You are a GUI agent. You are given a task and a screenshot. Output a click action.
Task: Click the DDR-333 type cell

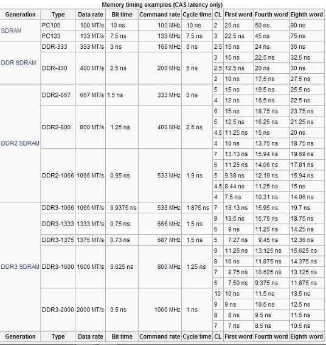58,47
